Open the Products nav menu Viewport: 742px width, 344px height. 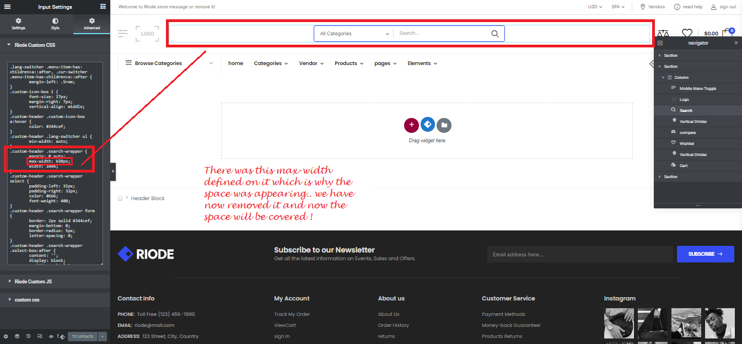click(349, 63)
